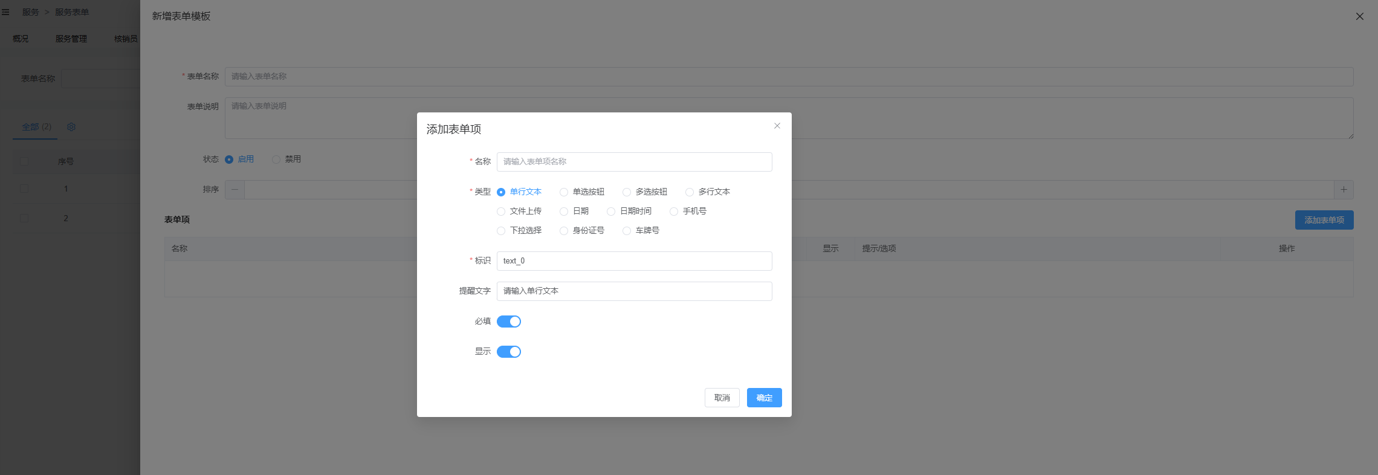
Task: Close the 添加表单项 dialog
Action: point(777,126)
